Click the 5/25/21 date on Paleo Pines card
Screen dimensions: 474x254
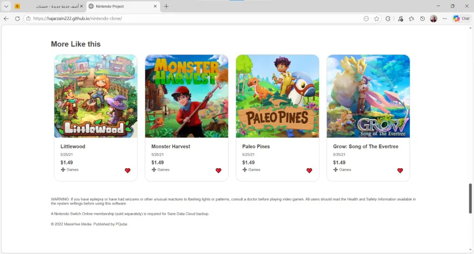click(x=248, y=154)
